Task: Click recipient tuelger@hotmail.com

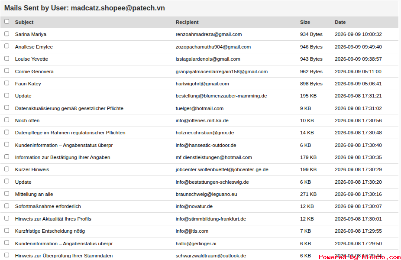Action: (200, 108)
